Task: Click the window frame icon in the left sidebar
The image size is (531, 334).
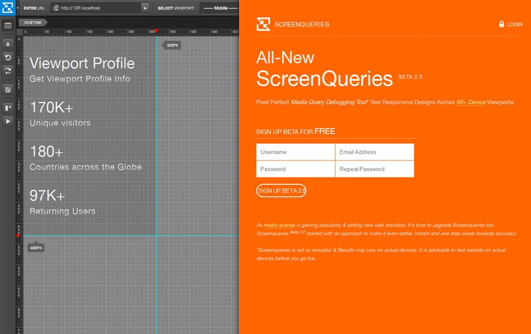Action: (x=8, y=26)
